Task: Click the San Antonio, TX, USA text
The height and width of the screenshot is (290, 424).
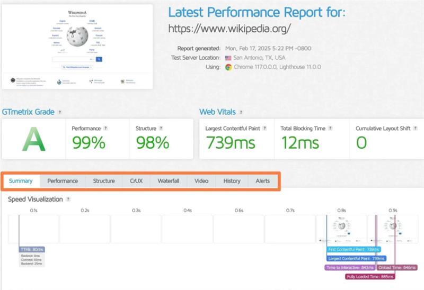Action: tap(259, 58)
